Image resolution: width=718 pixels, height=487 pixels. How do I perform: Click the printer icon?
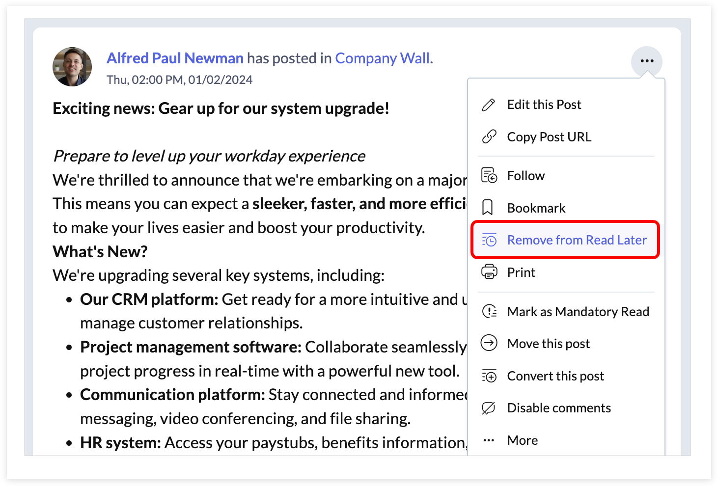tap(489, 271)
